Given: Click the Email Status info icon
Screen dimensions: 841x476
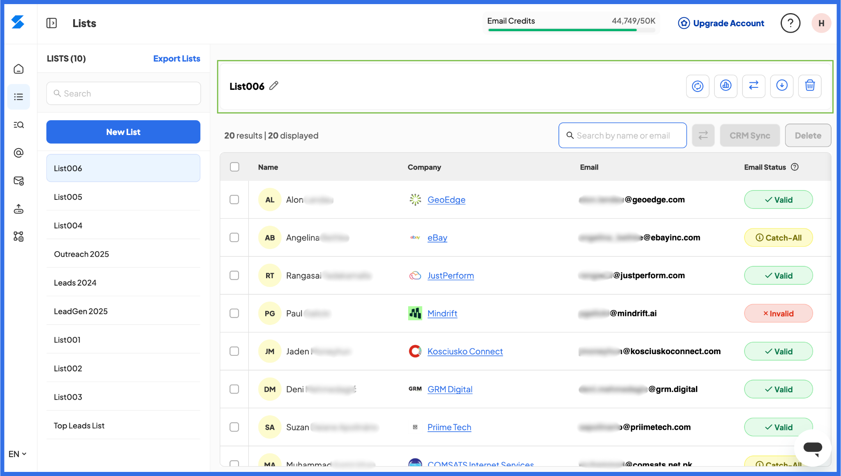Looking at the screenshot, I should (795, 167).
